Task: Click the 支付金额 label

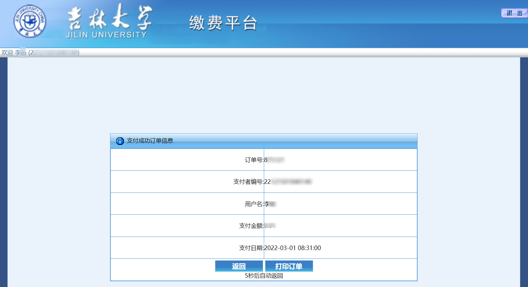Action: point(251,226)
